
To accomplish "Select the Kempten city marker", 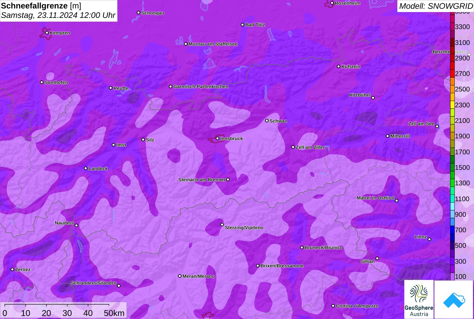I will coord(47,33).
